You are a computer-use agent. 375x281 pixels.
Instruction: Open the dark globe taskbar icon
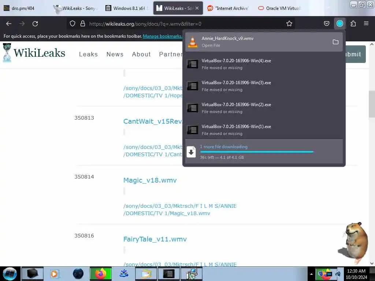tap(78, 274)
